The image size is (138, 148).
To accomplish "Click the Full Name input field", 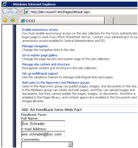I will coord(43,124).
